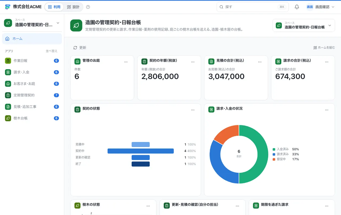Open the header スペース dropdown
This screenshot has height=215, width=341.
click(304, 25)
